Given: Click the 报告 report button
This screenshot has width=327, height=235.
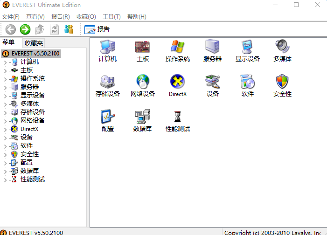Looking at the screenshot, I should [97, 29].
